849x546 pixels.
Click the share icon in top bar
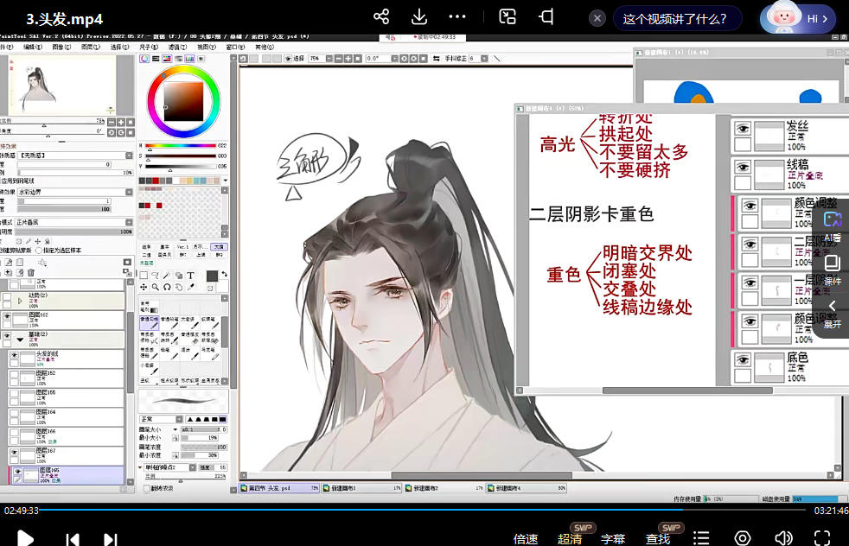(x=381, y=17)
